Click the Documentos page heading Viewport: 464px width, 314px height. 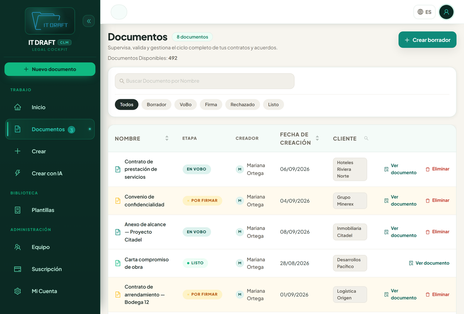click(138, 37)
